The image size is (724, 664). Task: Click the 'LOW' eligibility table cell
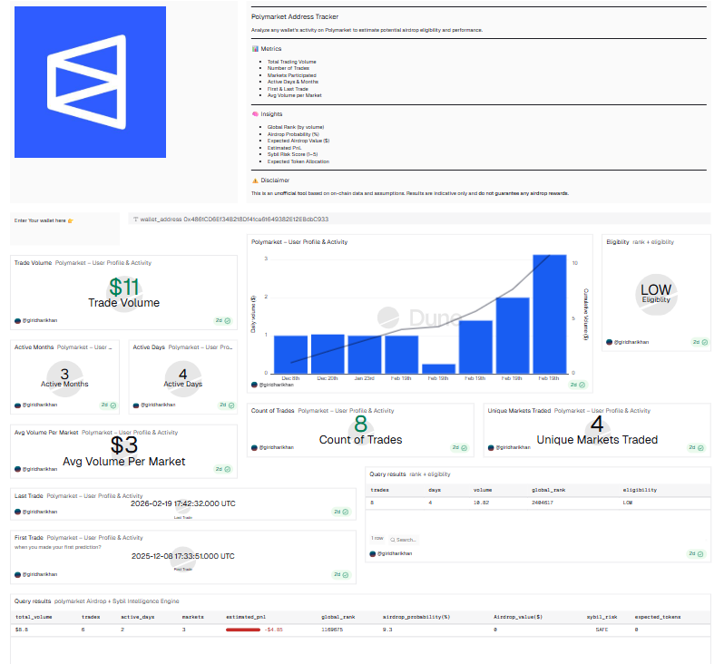point(628,503)
